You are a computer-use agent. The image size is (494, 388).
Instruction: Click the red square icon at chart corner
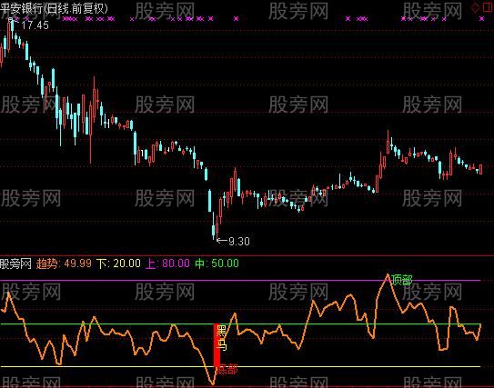pyautogui.click(x=488, y=7)
